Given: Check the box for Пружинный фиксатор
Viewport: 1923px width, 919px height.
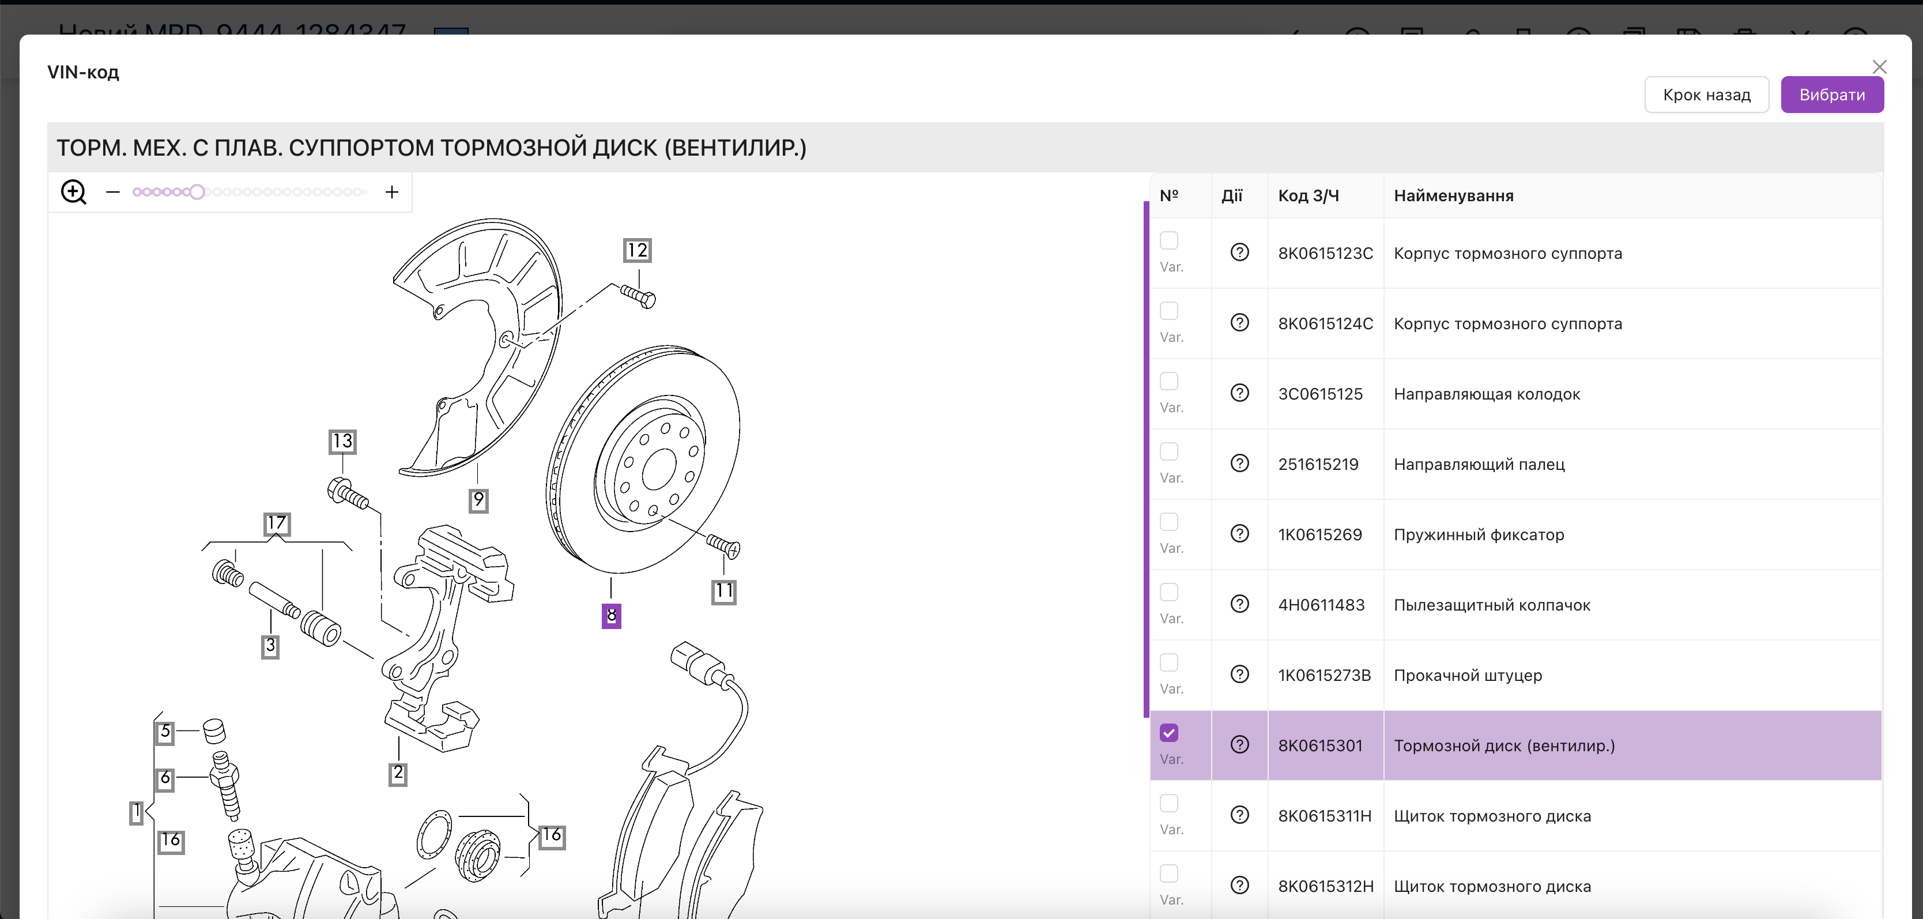Looking at the screenshot, I should point(1169,522).
